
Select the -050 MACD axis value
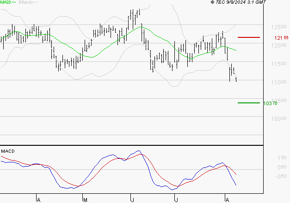pos(281,176)
